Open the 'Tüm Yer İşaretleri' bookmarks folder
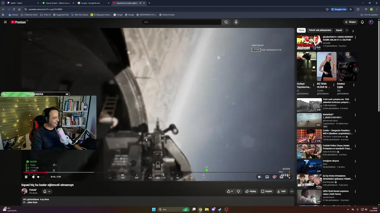The height and width of the screenshot is (213, 380). click(369, 15)
